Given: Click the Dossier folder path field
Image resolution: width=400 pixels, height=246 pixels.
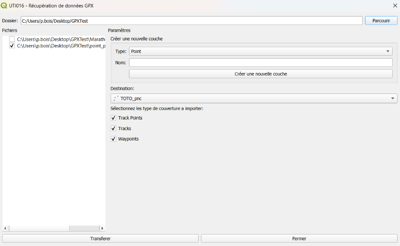Looking at the screenshot, I should (192, 21).
